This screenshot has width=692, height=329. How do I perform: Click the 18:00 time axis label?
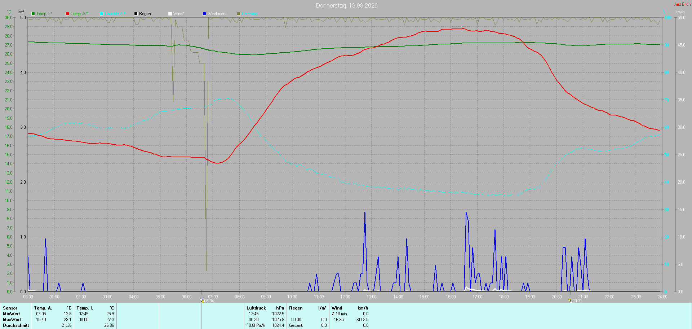tap(504, 297)
